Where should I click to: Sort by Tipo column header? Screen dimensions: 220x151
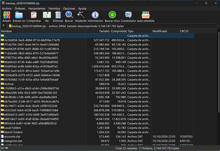click(139, 31)
